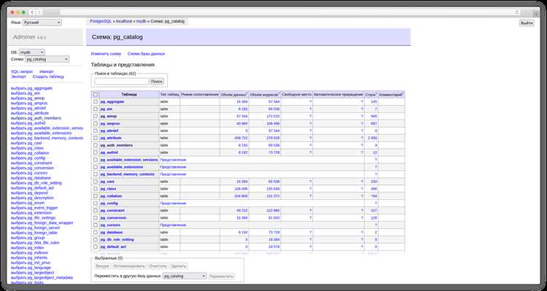
Task: Open Экспорт in the sidebar menu
Action: [18, 77]
